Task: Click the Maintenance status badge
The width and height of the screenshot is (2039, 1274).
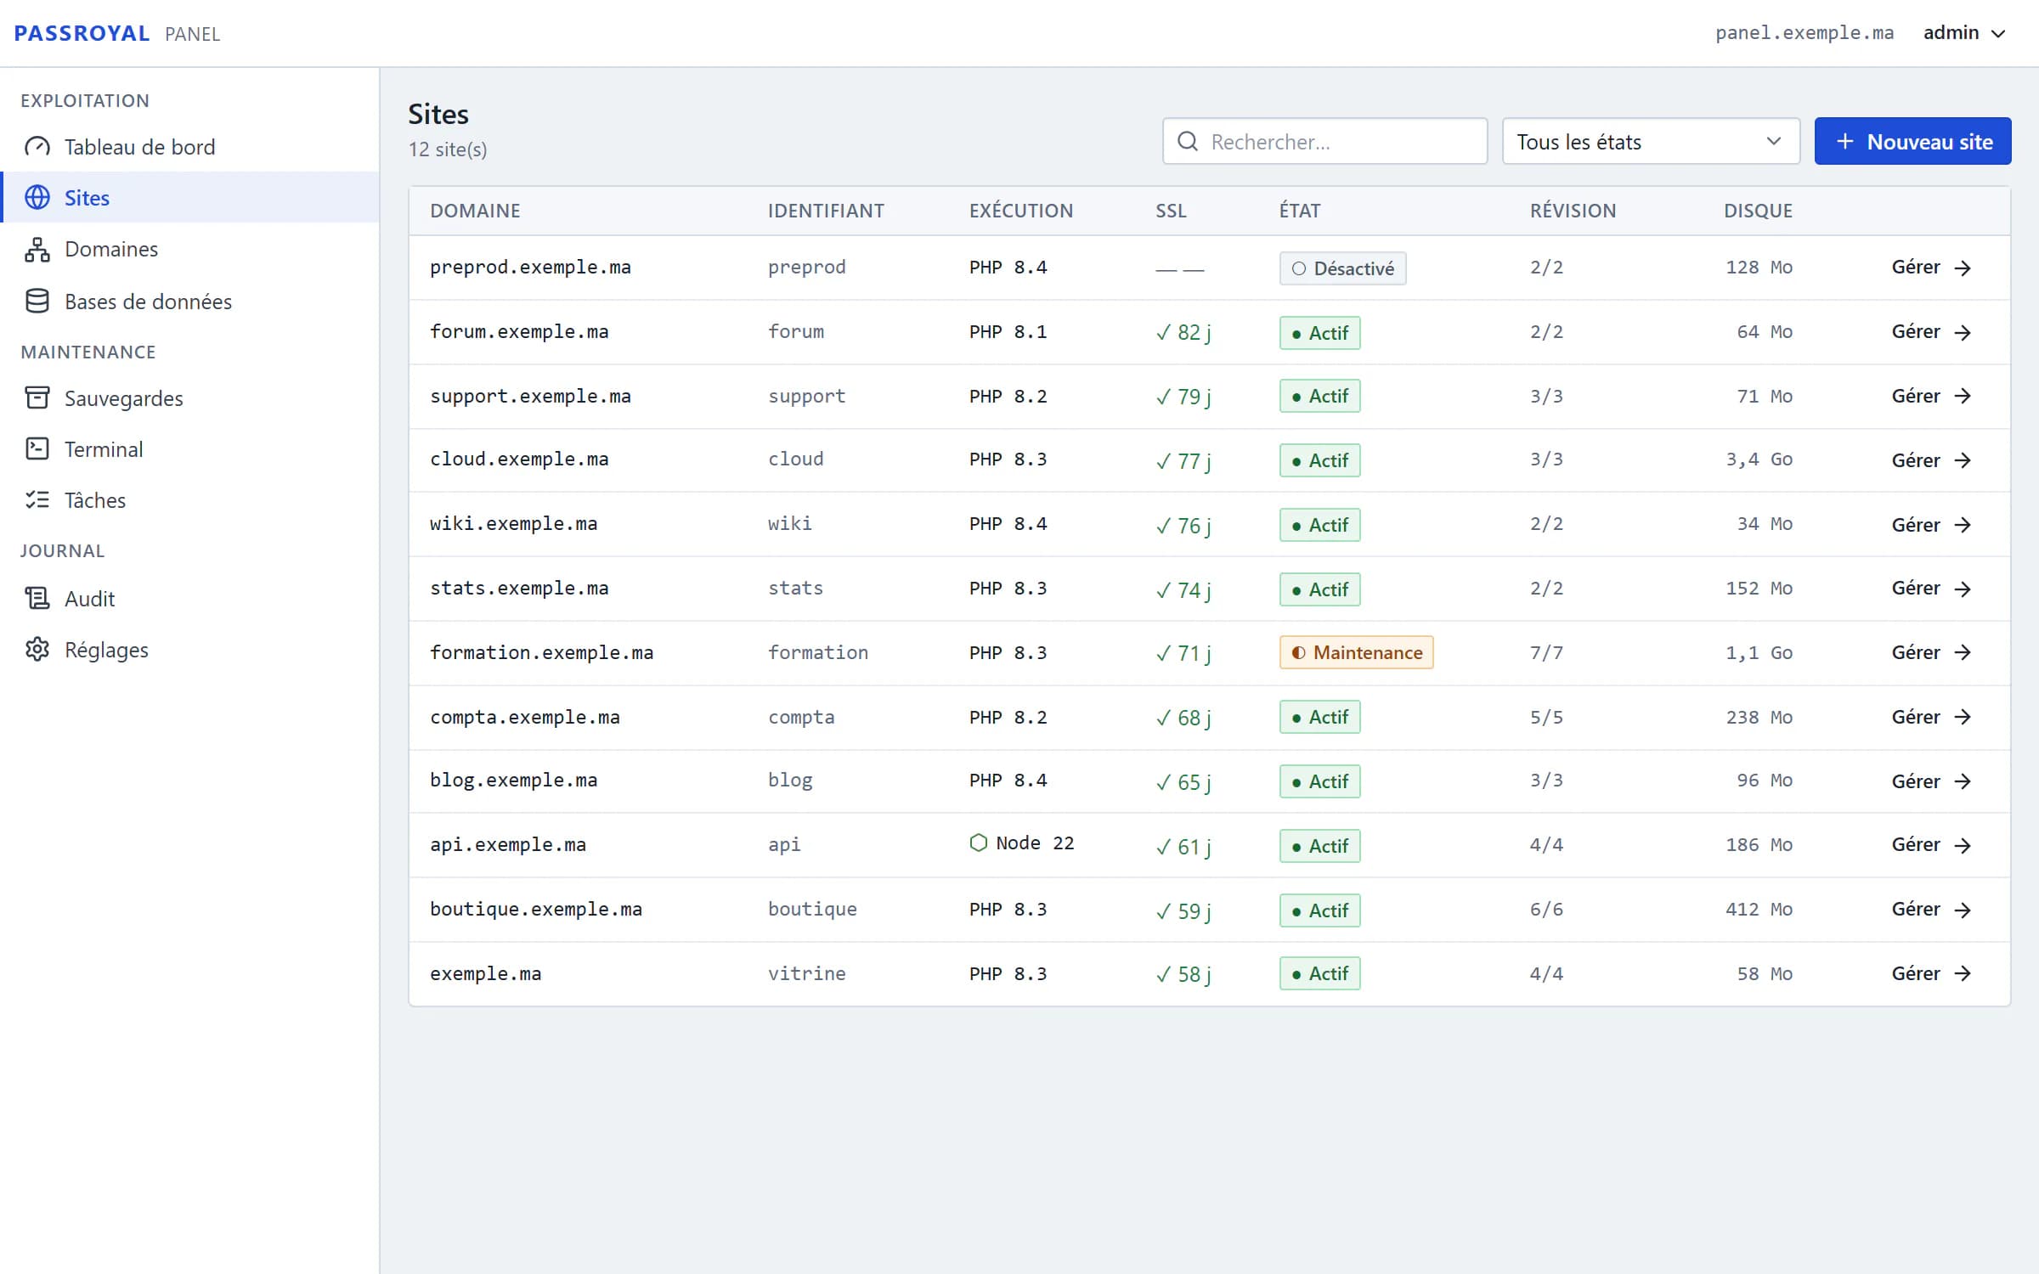Action: pos(1356,652)
